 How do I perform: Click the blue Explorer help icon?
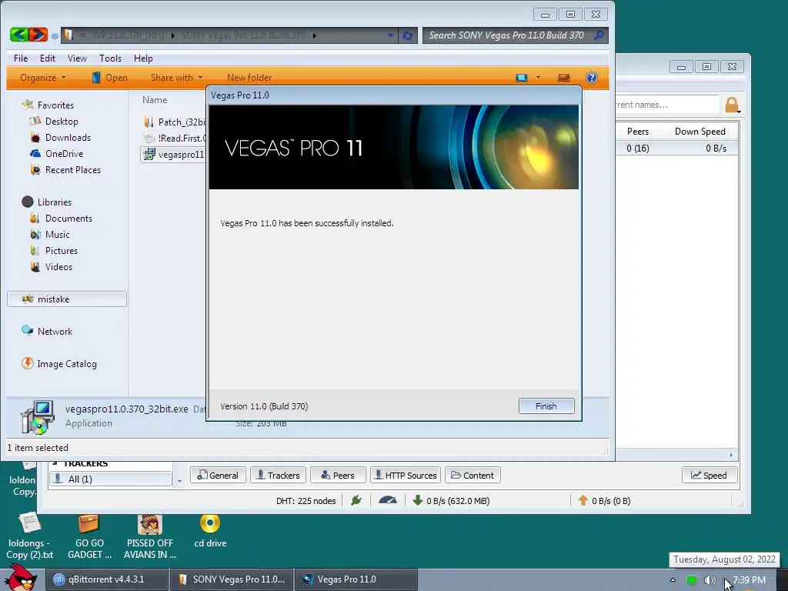tap(592, 78)
